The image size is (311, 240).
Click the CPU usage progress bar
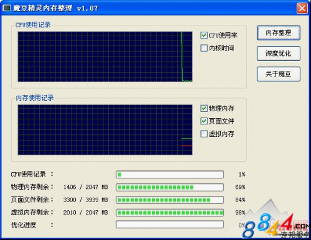pos(170,175)
